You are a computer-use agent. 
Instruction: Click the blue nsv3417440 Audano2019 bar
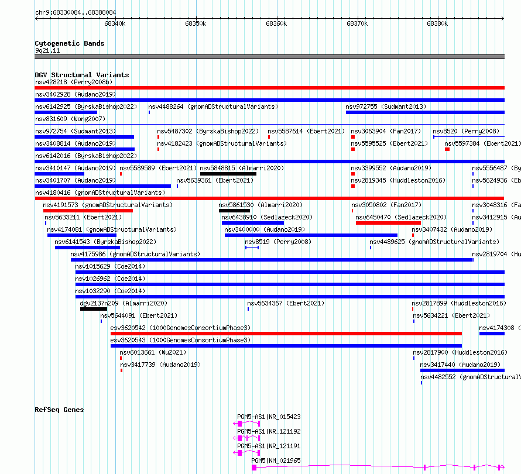click(462, 370)
